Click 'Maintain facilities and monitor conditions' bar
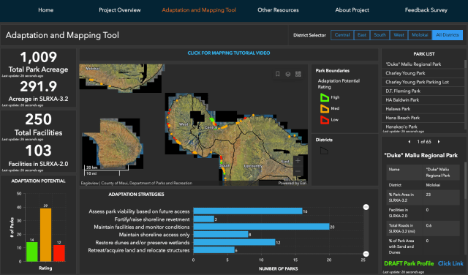468x275 pixels. click(x=261, y=227)
